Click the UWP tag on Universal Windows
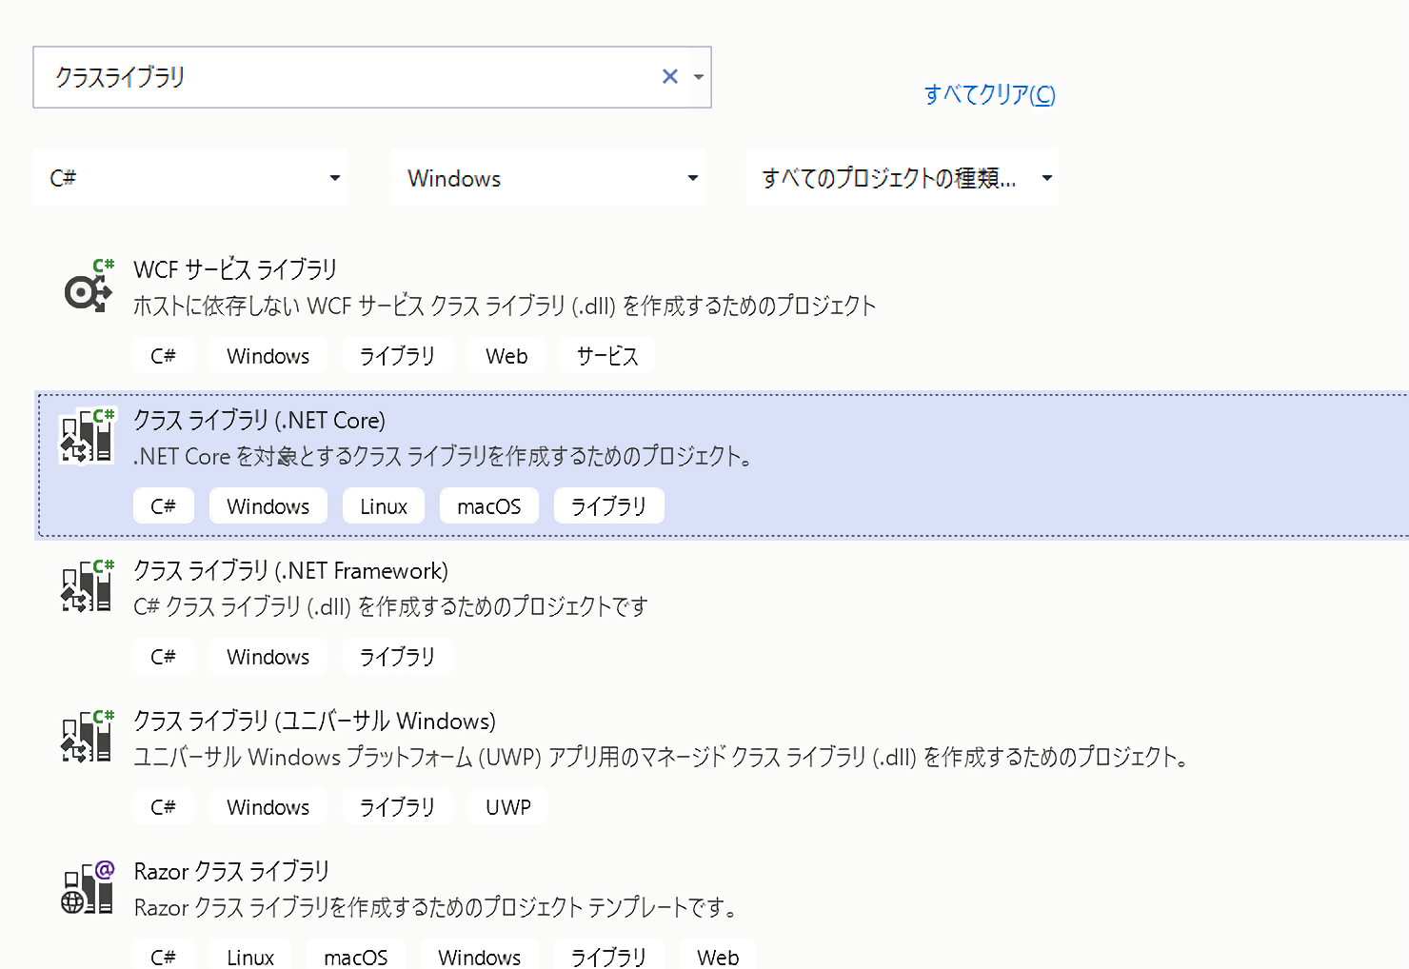Viewport: 1409px width, 969px height. pyautogui.click(x=507, y=807)
